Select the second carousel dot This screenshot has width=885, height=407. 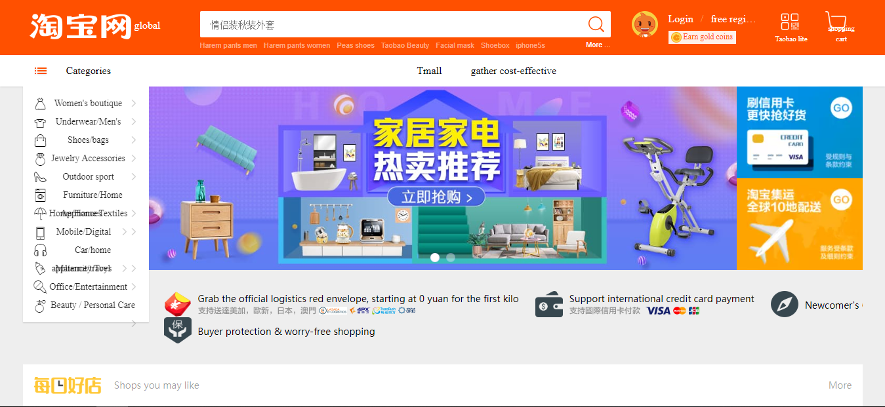pyautogui.click(x=451, y=258)
